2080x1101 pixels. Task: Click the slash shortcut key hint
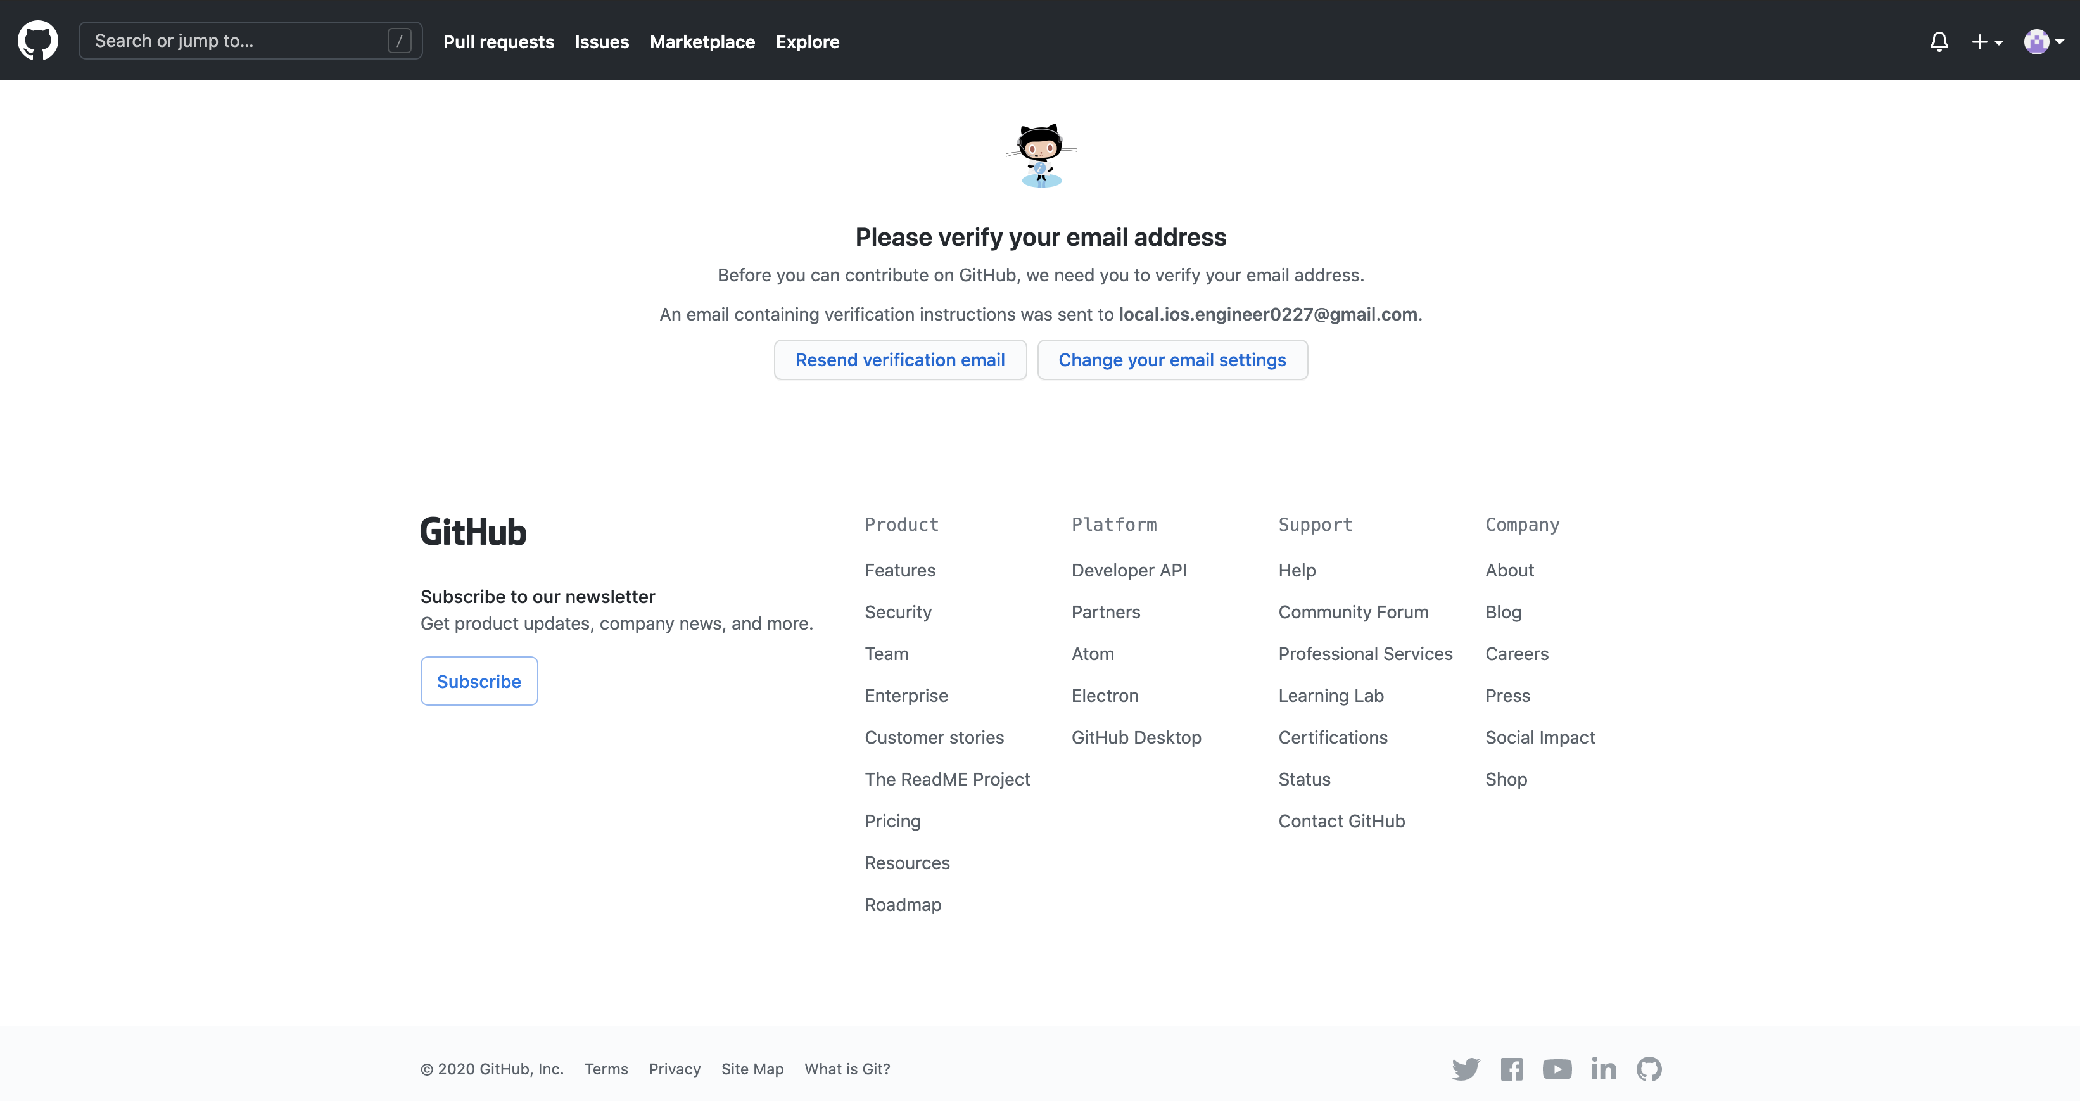tap(400, 41)
